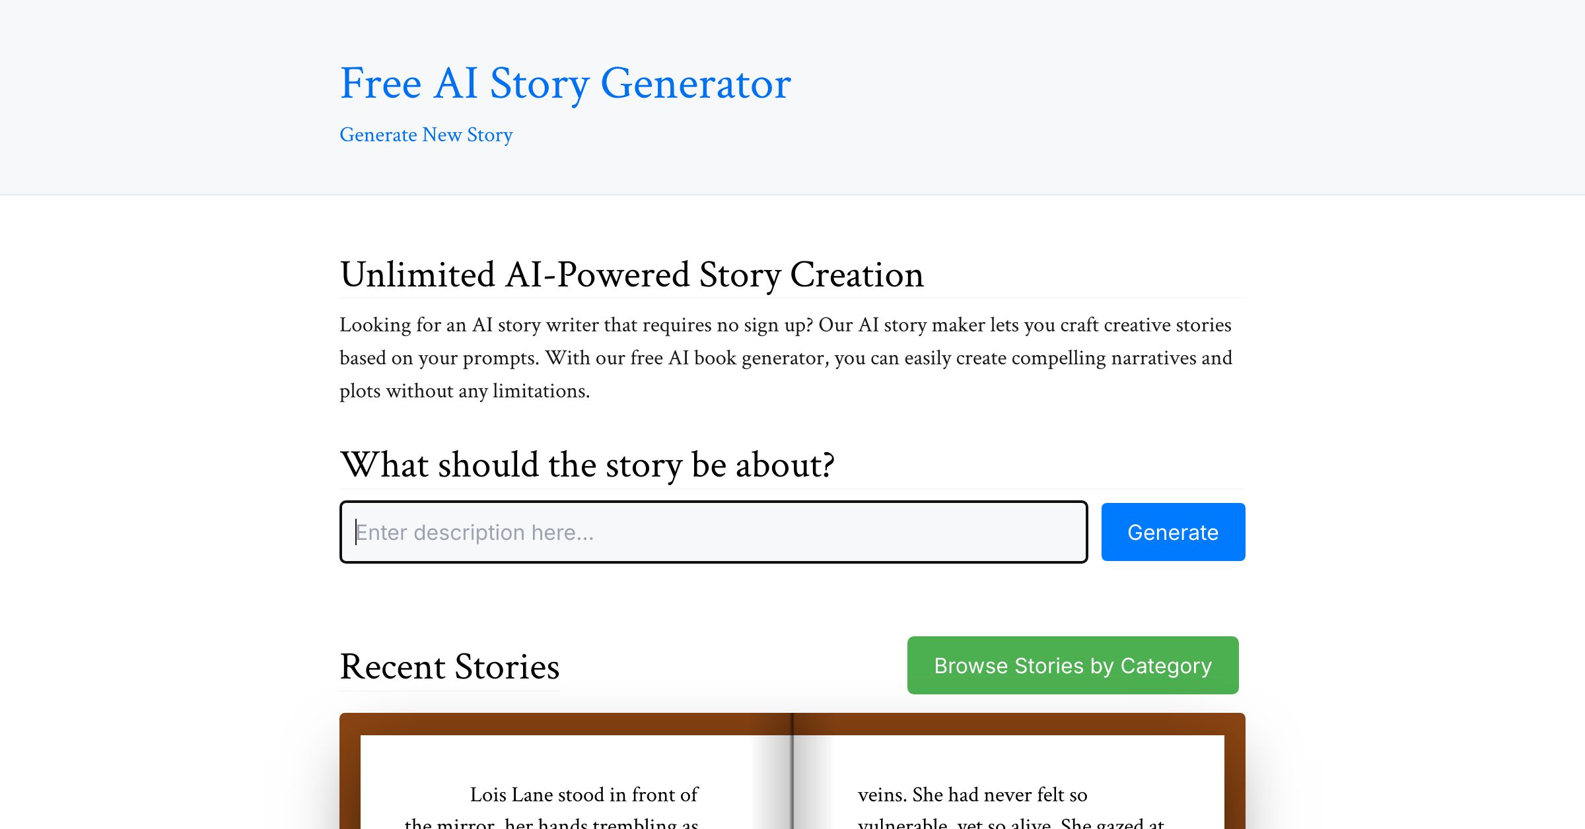Click the words Lois Lane in the story

point(511,795)
